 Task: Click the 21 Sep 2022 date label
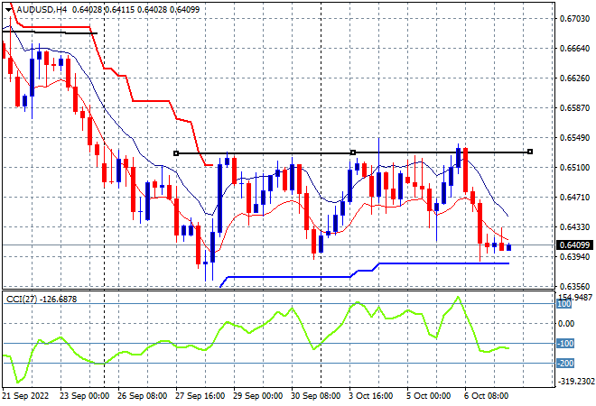(x=25, y=396)
